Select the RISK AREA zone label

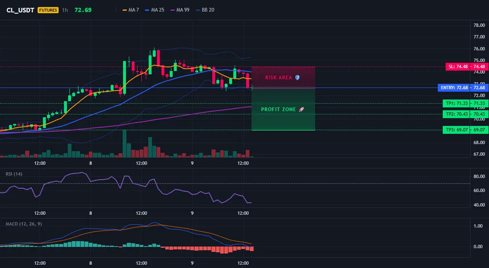(279, 77)
